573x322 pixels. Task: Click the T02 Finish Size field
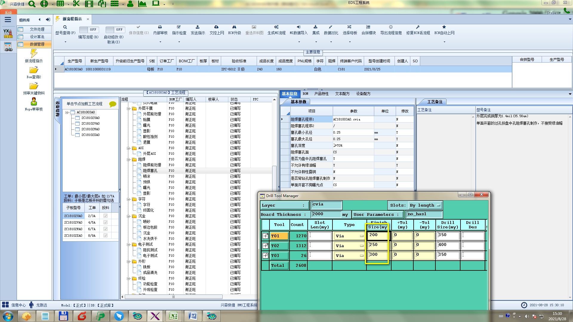378,245
